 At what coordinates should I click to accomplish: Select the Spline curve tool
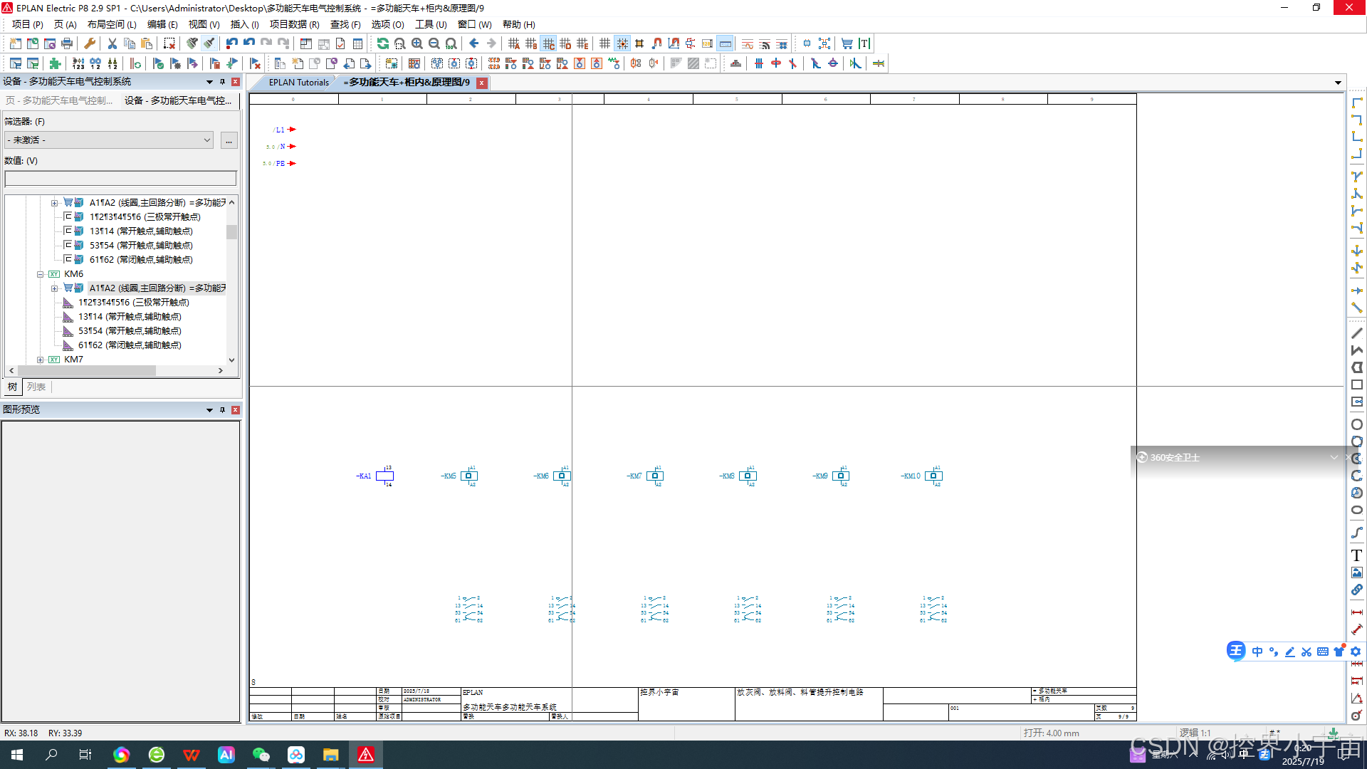[x=1357, y=533]
